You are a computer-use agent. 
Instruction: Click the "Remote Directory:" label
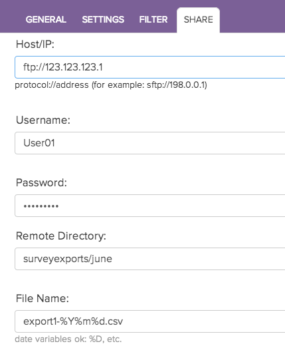(x=61, y=236)
